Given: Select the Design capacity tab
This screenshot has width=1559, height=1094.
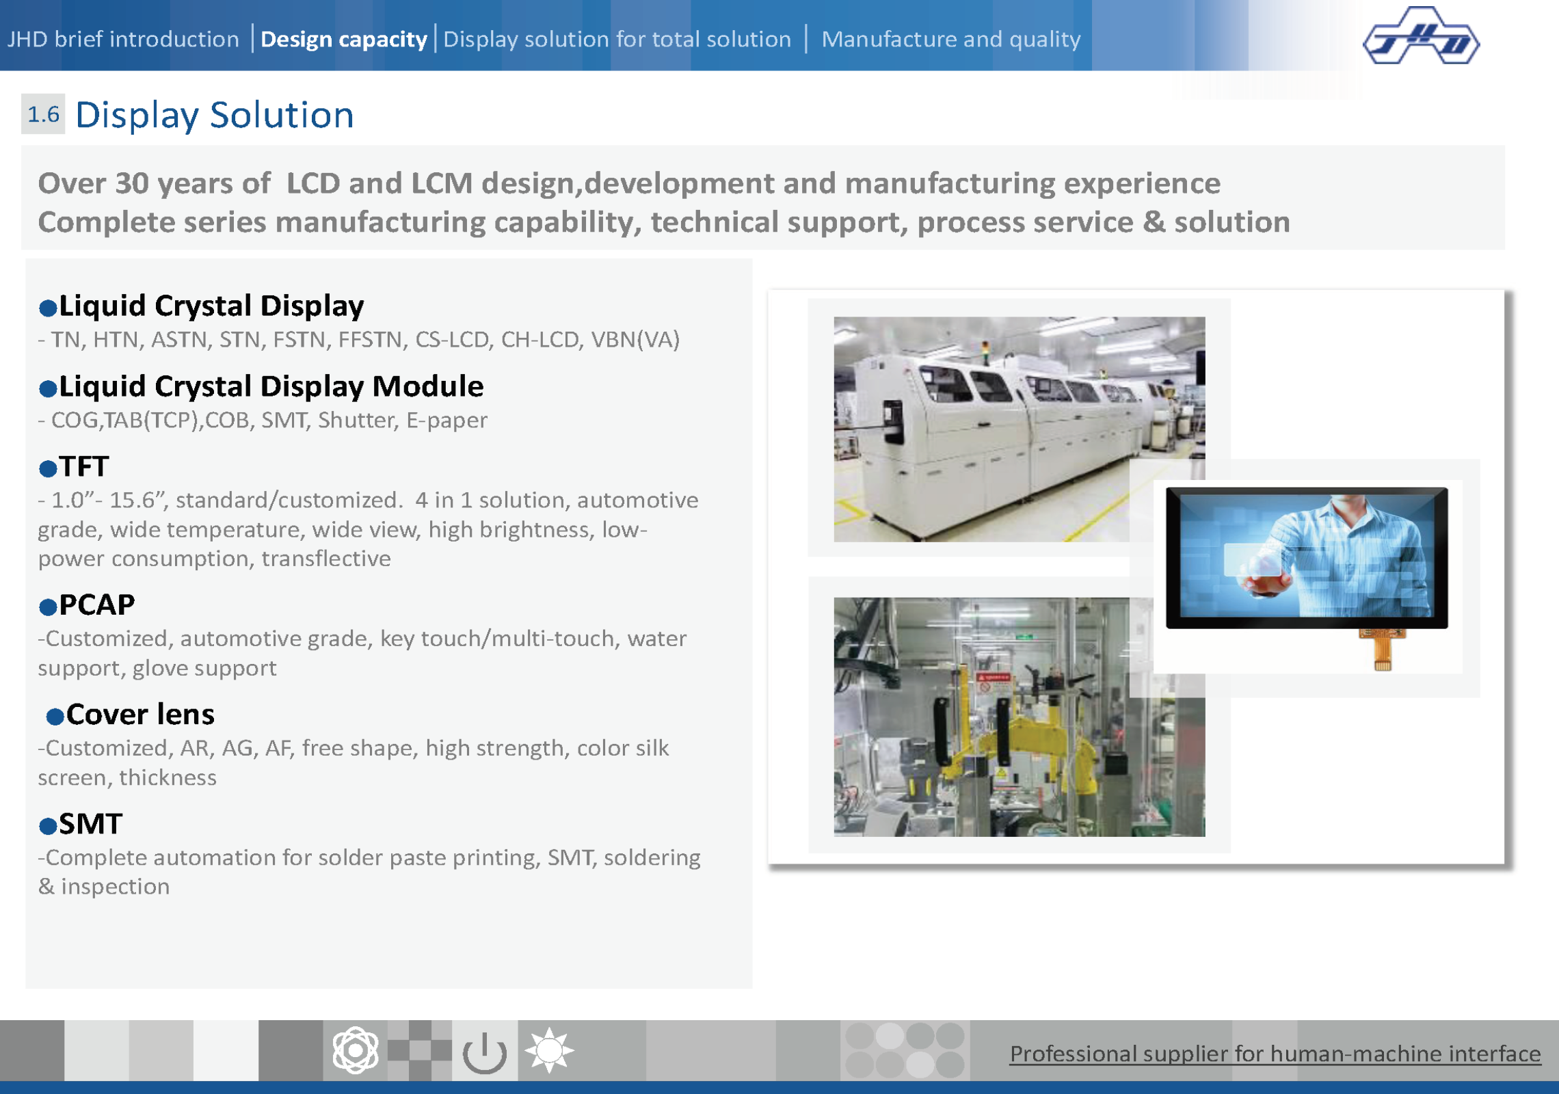Looking at the screenshot, I should [343, 39].
